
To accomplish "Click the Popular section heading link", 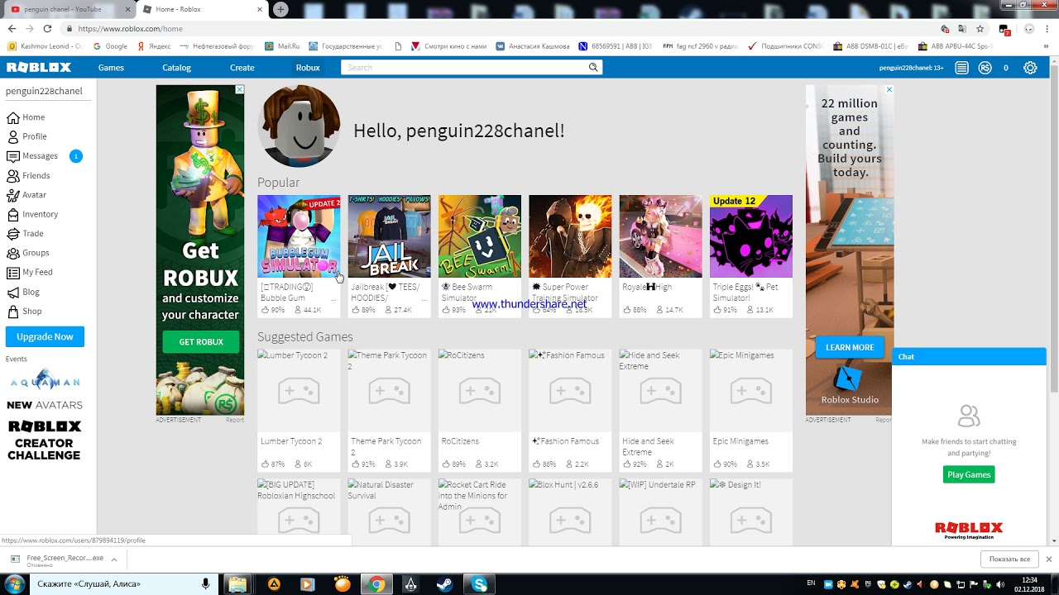I will [x=278, y=183].
